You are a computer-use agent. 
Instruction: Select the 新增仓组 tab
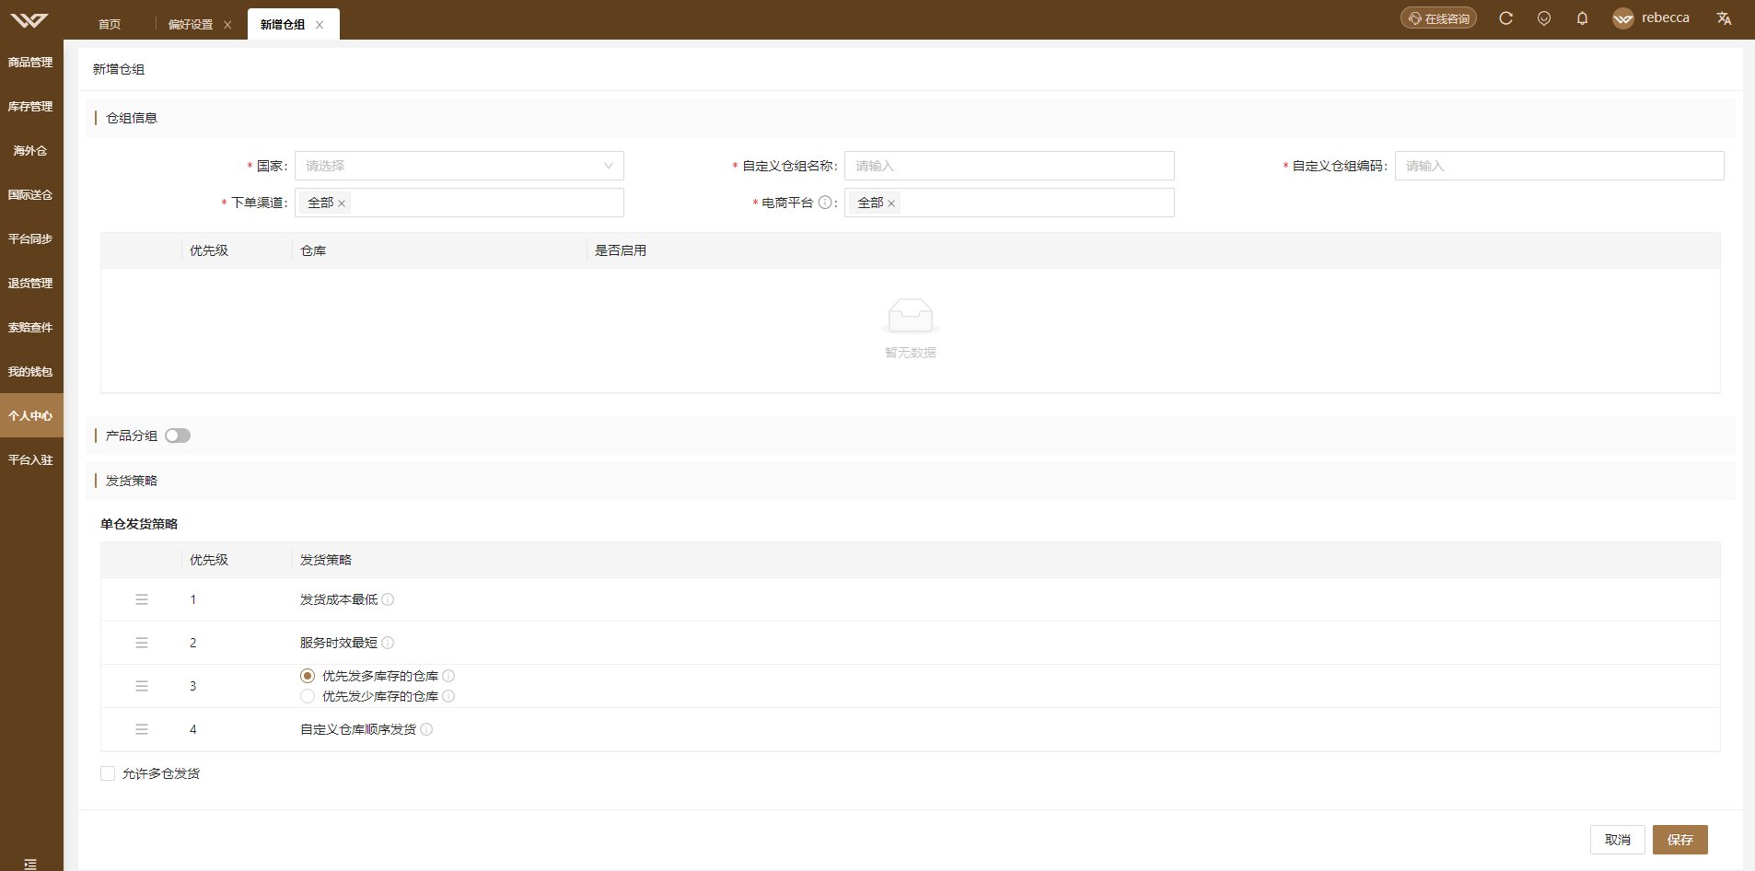click(283, 25)
